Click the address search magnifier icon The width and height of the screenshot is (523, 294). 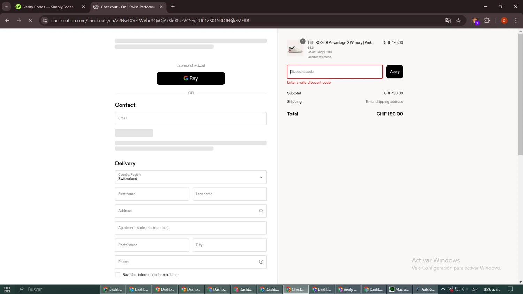[x=261, y=211]
